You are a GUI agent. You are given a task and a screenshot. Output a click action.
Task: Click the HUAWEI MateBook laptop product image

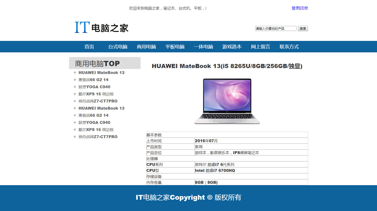pos(227,101)
